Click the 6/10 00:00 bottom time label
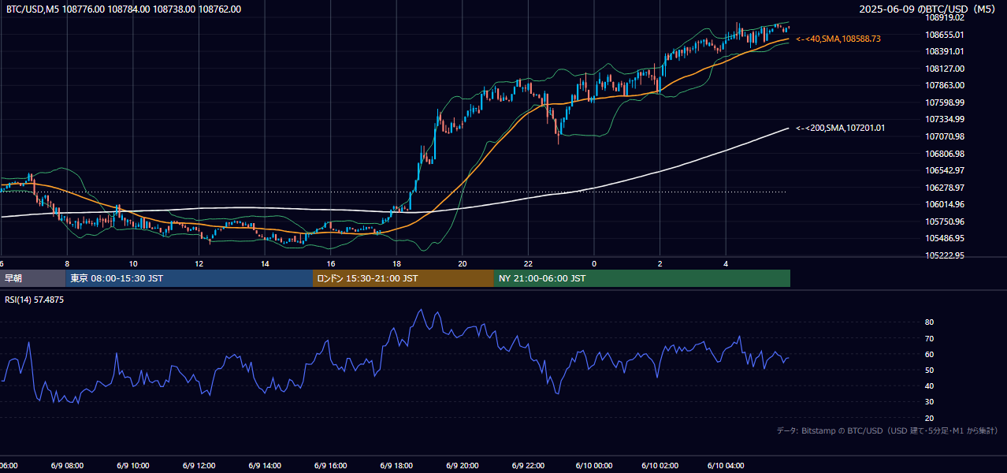Screen dimensions: 1007x473 pos(593,466)
